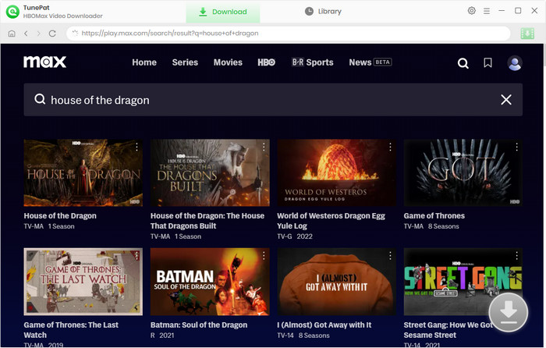Open the settings gear icon
The width and height of the screenshot is (546, 348).
(x=471, y=11)
